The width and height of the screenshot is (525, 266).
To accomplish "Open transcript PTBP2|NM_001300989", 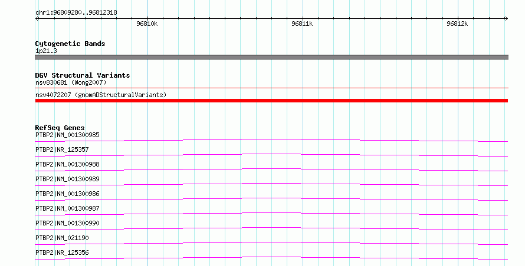I will click(67, 179).
